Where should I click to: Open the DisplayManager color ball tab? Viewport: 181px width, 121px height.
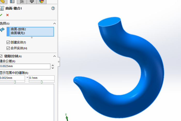coord(41,2)
